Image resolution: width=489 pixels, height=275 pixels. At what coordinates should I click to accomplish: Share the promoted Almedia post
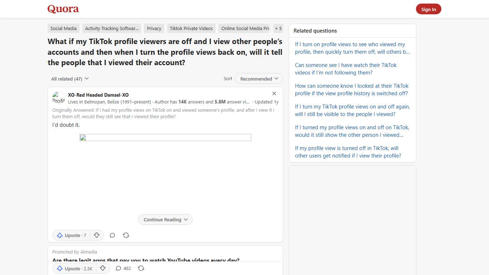pyautogui.click(x=141, y=268)
